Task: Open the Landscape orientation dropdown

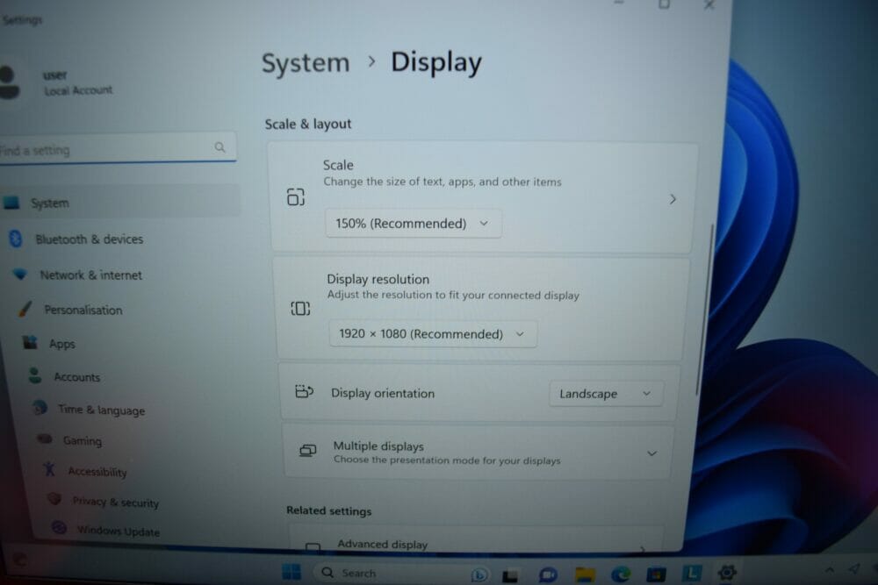Action: click(x=607, y=394)
